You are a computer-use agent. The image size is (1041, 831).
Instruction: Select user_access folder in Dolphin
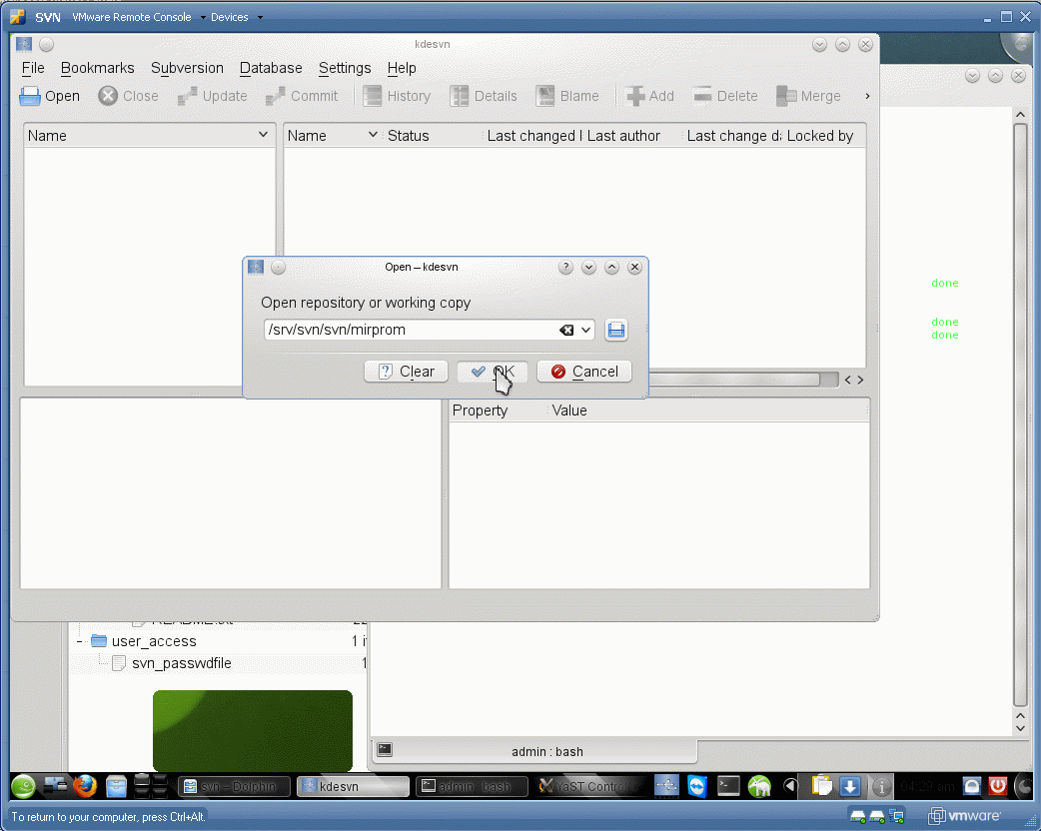point(154,641)
